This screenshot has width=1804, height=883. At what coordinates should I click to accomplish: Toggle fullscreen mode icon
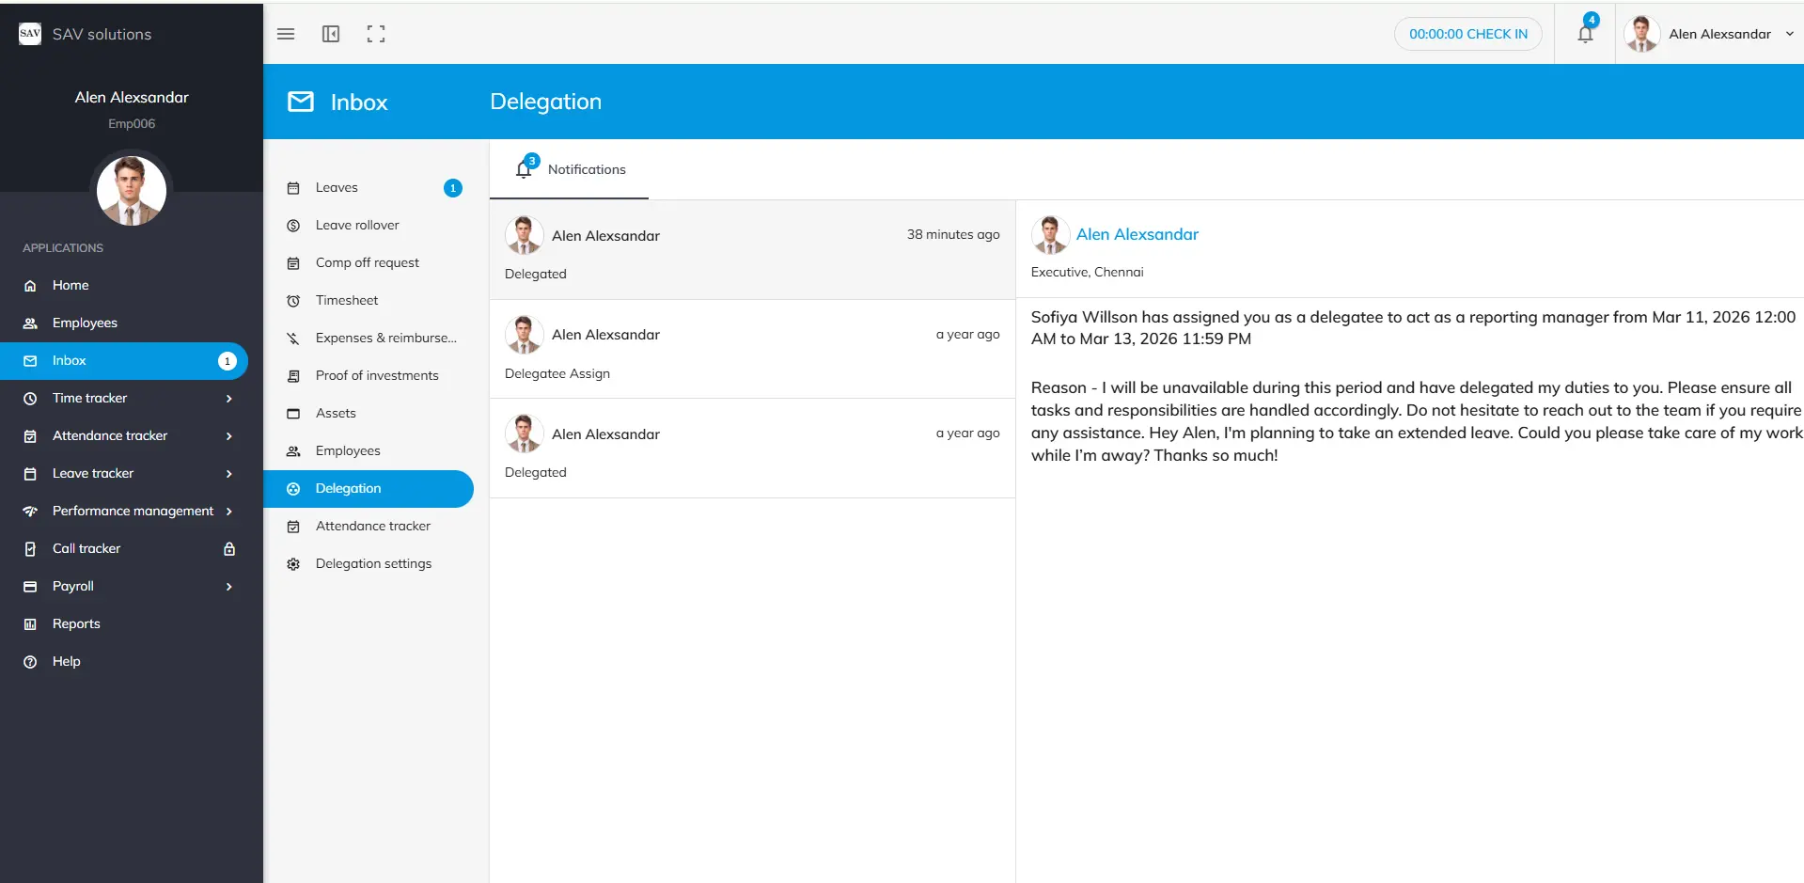(x=376, y=34)
